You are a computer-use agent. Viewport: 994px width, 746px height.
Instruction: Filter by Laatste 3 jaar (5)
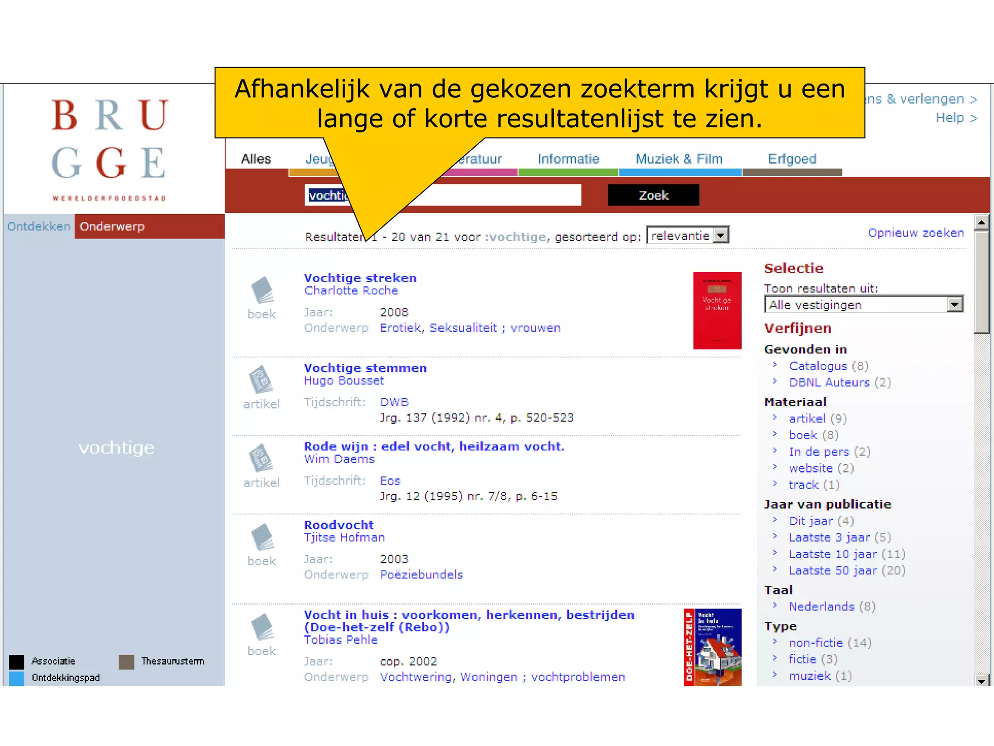[840, 537]
